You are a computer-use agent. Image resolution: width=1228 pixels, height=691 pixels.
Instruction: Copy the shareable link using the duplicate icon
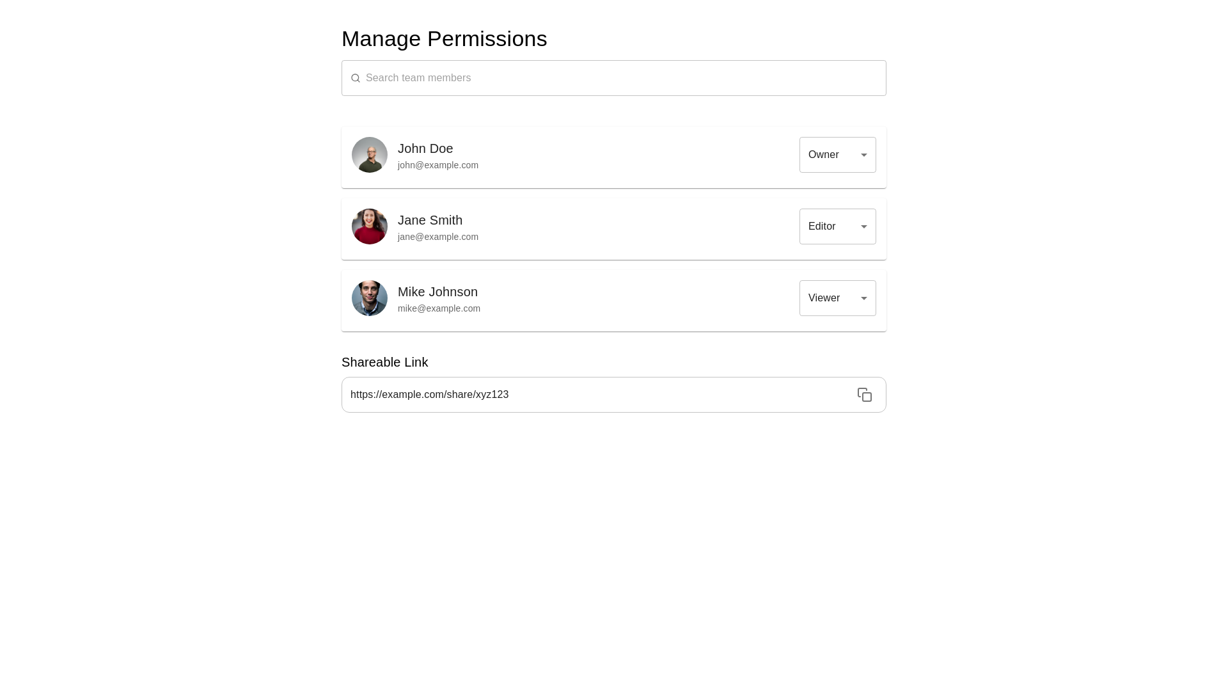pos(865,395)
